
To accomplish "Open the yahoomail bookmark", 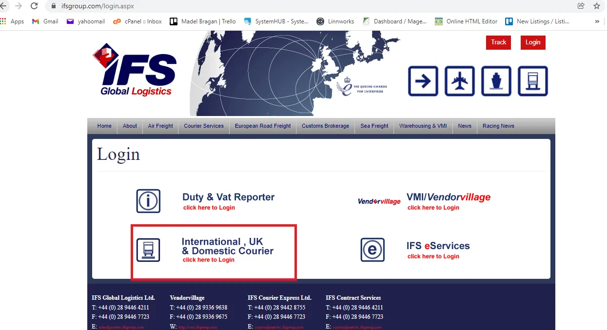I will click(86, 21).
